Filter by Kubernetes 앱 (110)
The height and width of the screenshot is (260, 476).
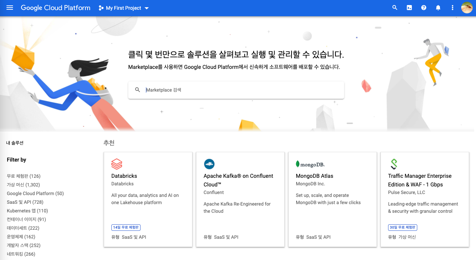coord(27,211)
